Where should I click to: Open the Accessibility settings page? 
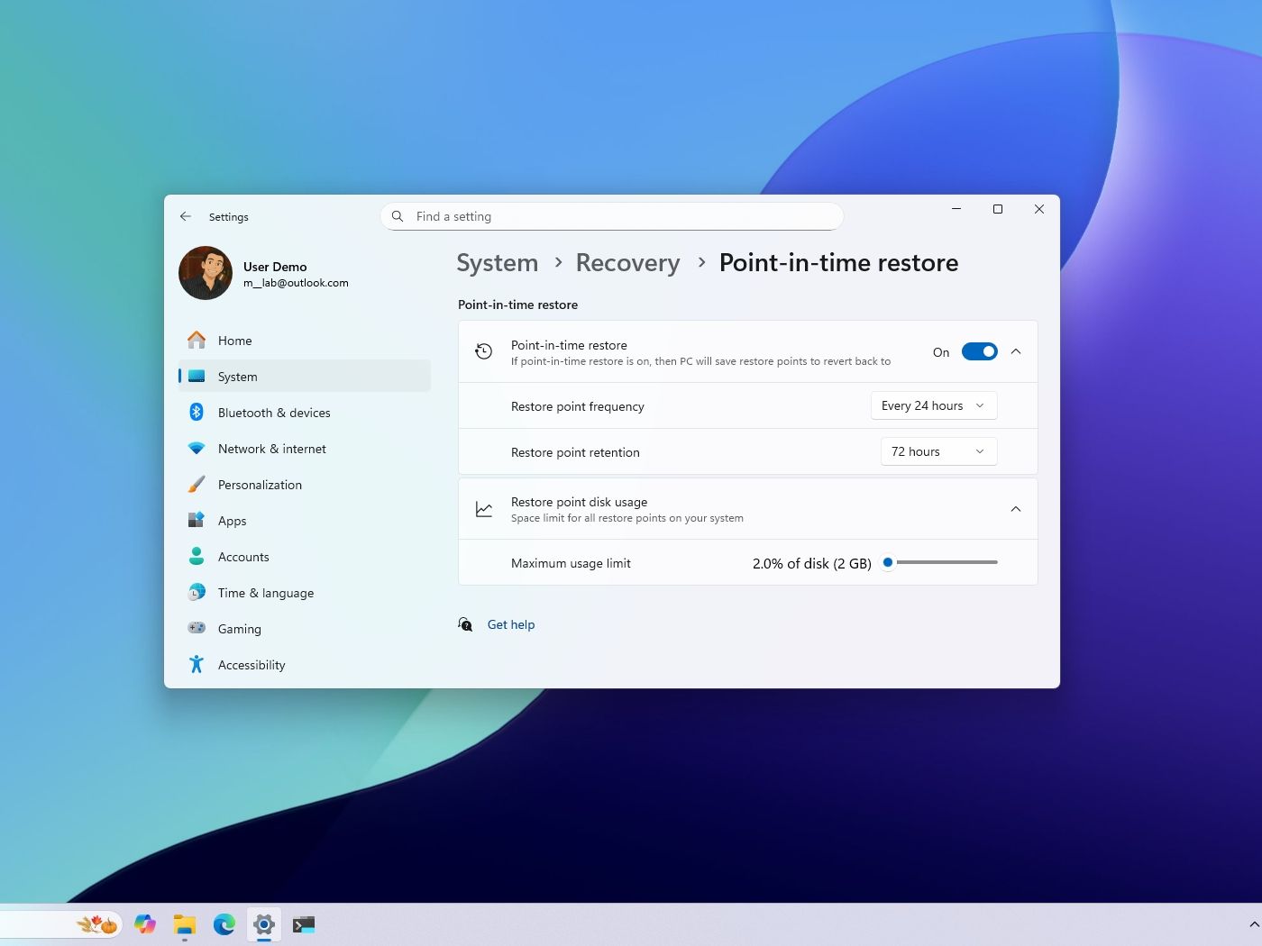(305, 665)
